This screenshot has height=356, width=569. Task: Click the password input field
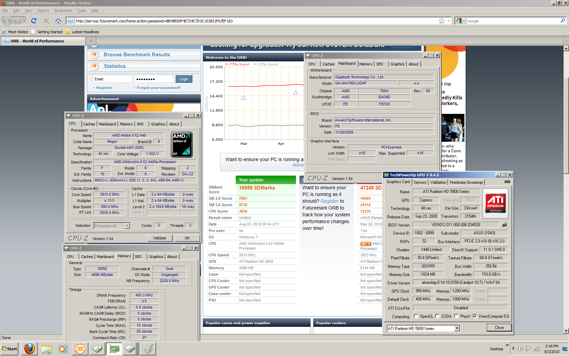pyautogui.click(x=154, y=79)
